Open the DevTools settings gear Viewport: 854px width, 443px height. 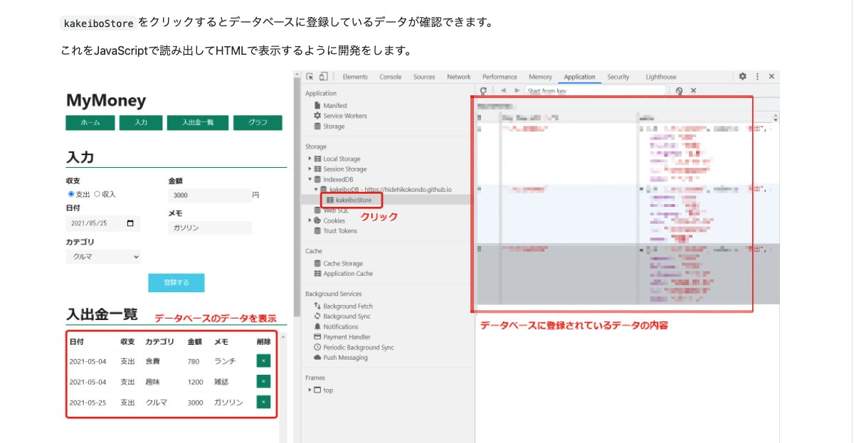[x=742, y=77]
